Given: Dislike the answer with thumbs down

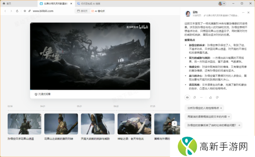Looking at the screenshot, I should click(217, 98).
